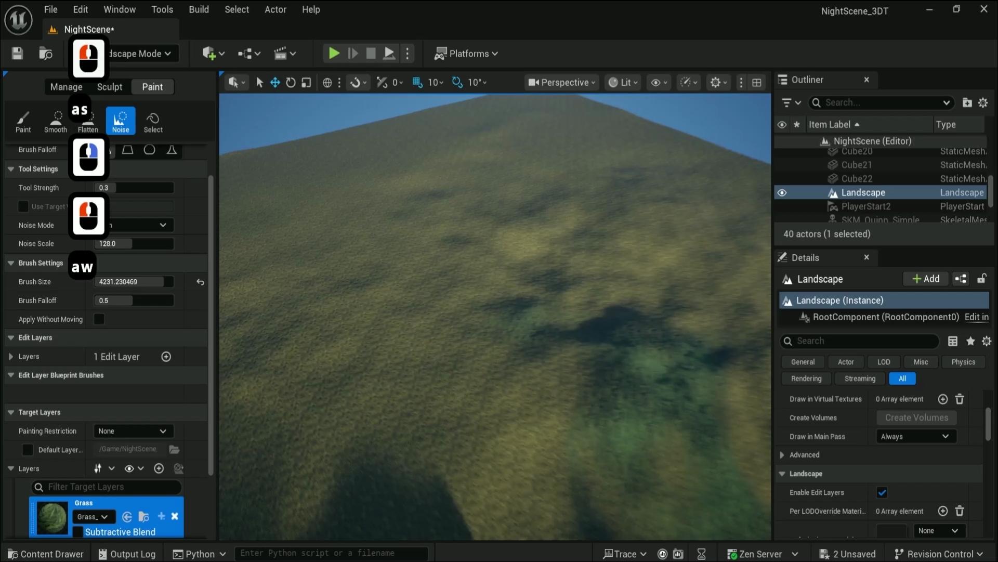This screenshot has height=562, width=998.
Task: Select the landscape Select tool
Action: point(152,121)
